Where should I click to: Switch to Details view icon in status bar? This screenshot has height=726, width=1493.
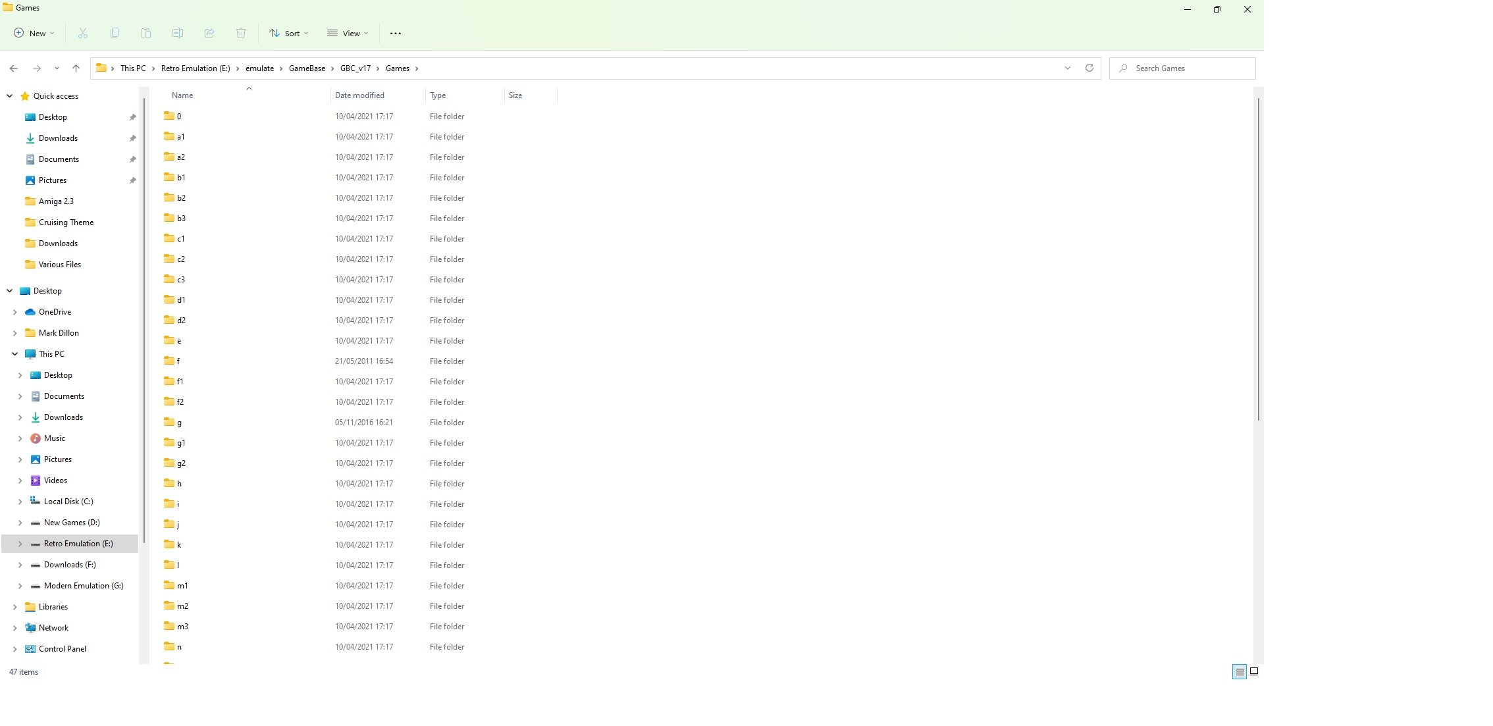point(1240,672)
